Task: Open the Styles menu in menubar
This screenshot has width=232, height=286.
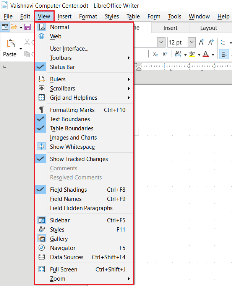Action: pos(112,16)
